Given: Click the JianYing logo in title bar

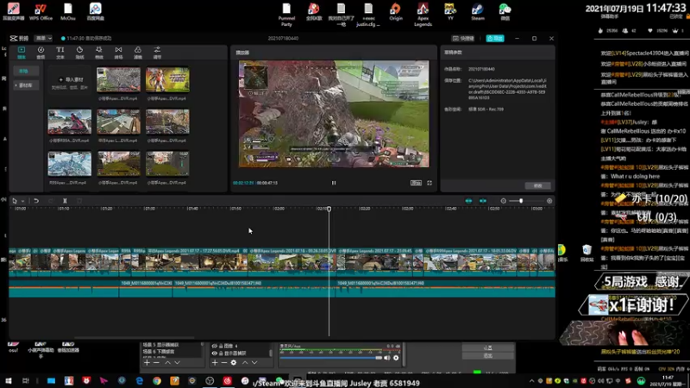Looking at the screenshot, I should [x=19, y=38].
